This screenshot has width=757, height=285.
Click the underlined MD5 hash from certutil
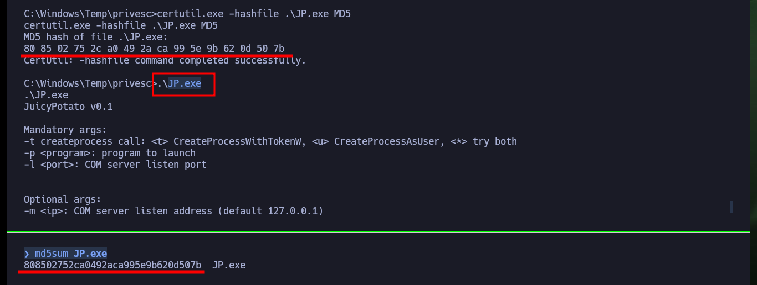coord(154,49)
